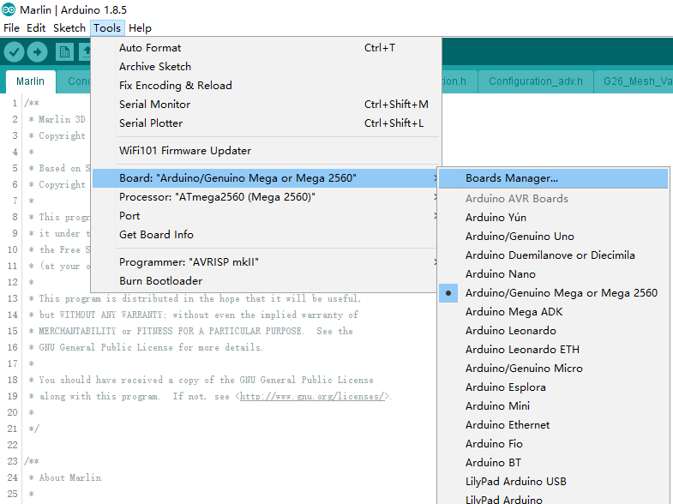Select the Arduino/Genuino Micro board
This screenshot has height=504, width=673.
(x=553, y=369)
